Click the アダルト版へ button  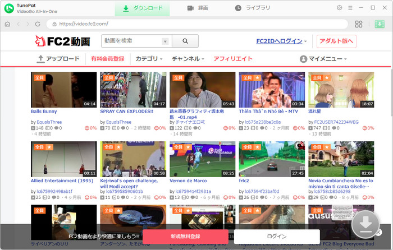[336, 41]
